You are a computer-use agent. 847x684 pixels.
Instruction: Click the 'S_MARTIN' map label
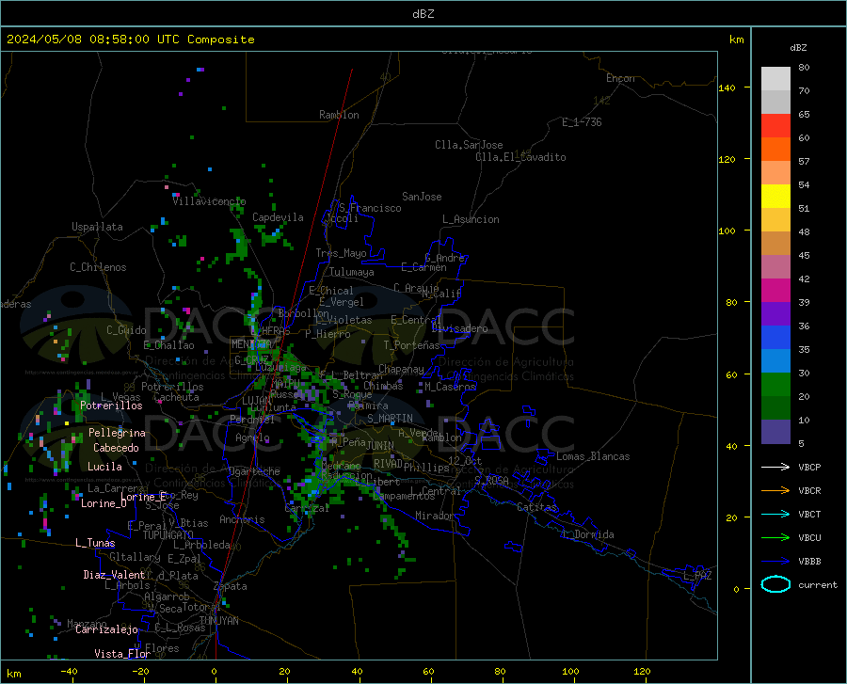point(390,419)
